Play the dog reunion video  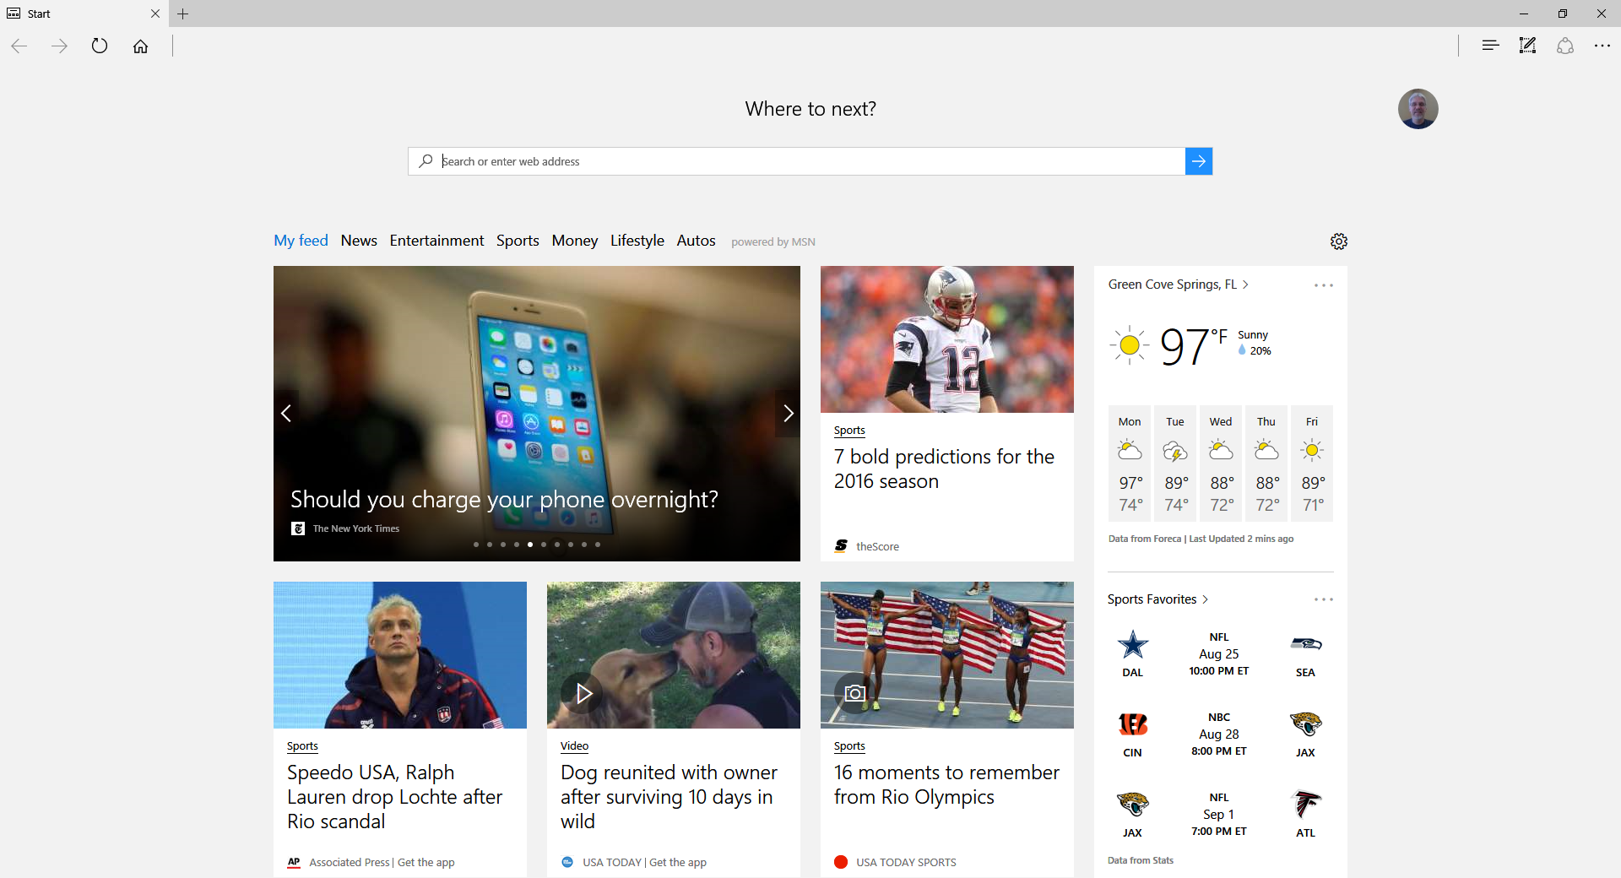[x=583, y=693]
